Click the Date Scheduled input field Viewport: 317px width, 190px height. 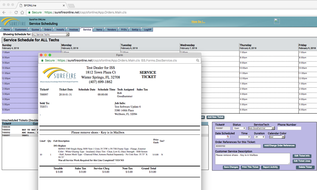(221, 137)
